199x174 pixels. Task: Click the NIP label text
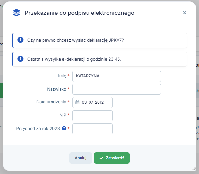pos(62,116)
